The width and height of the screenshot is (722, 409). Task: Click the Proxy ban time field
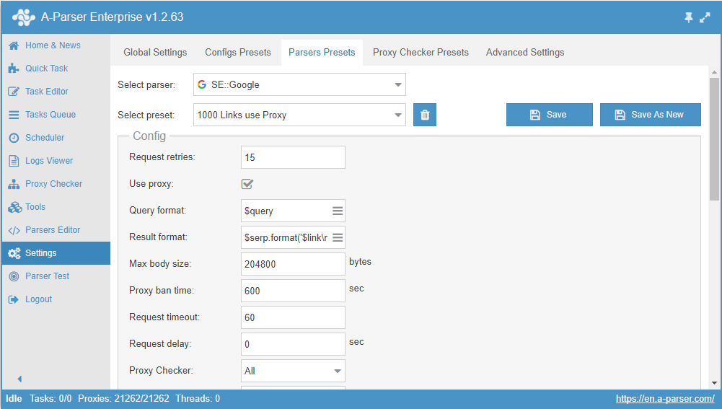pos(293,291)
